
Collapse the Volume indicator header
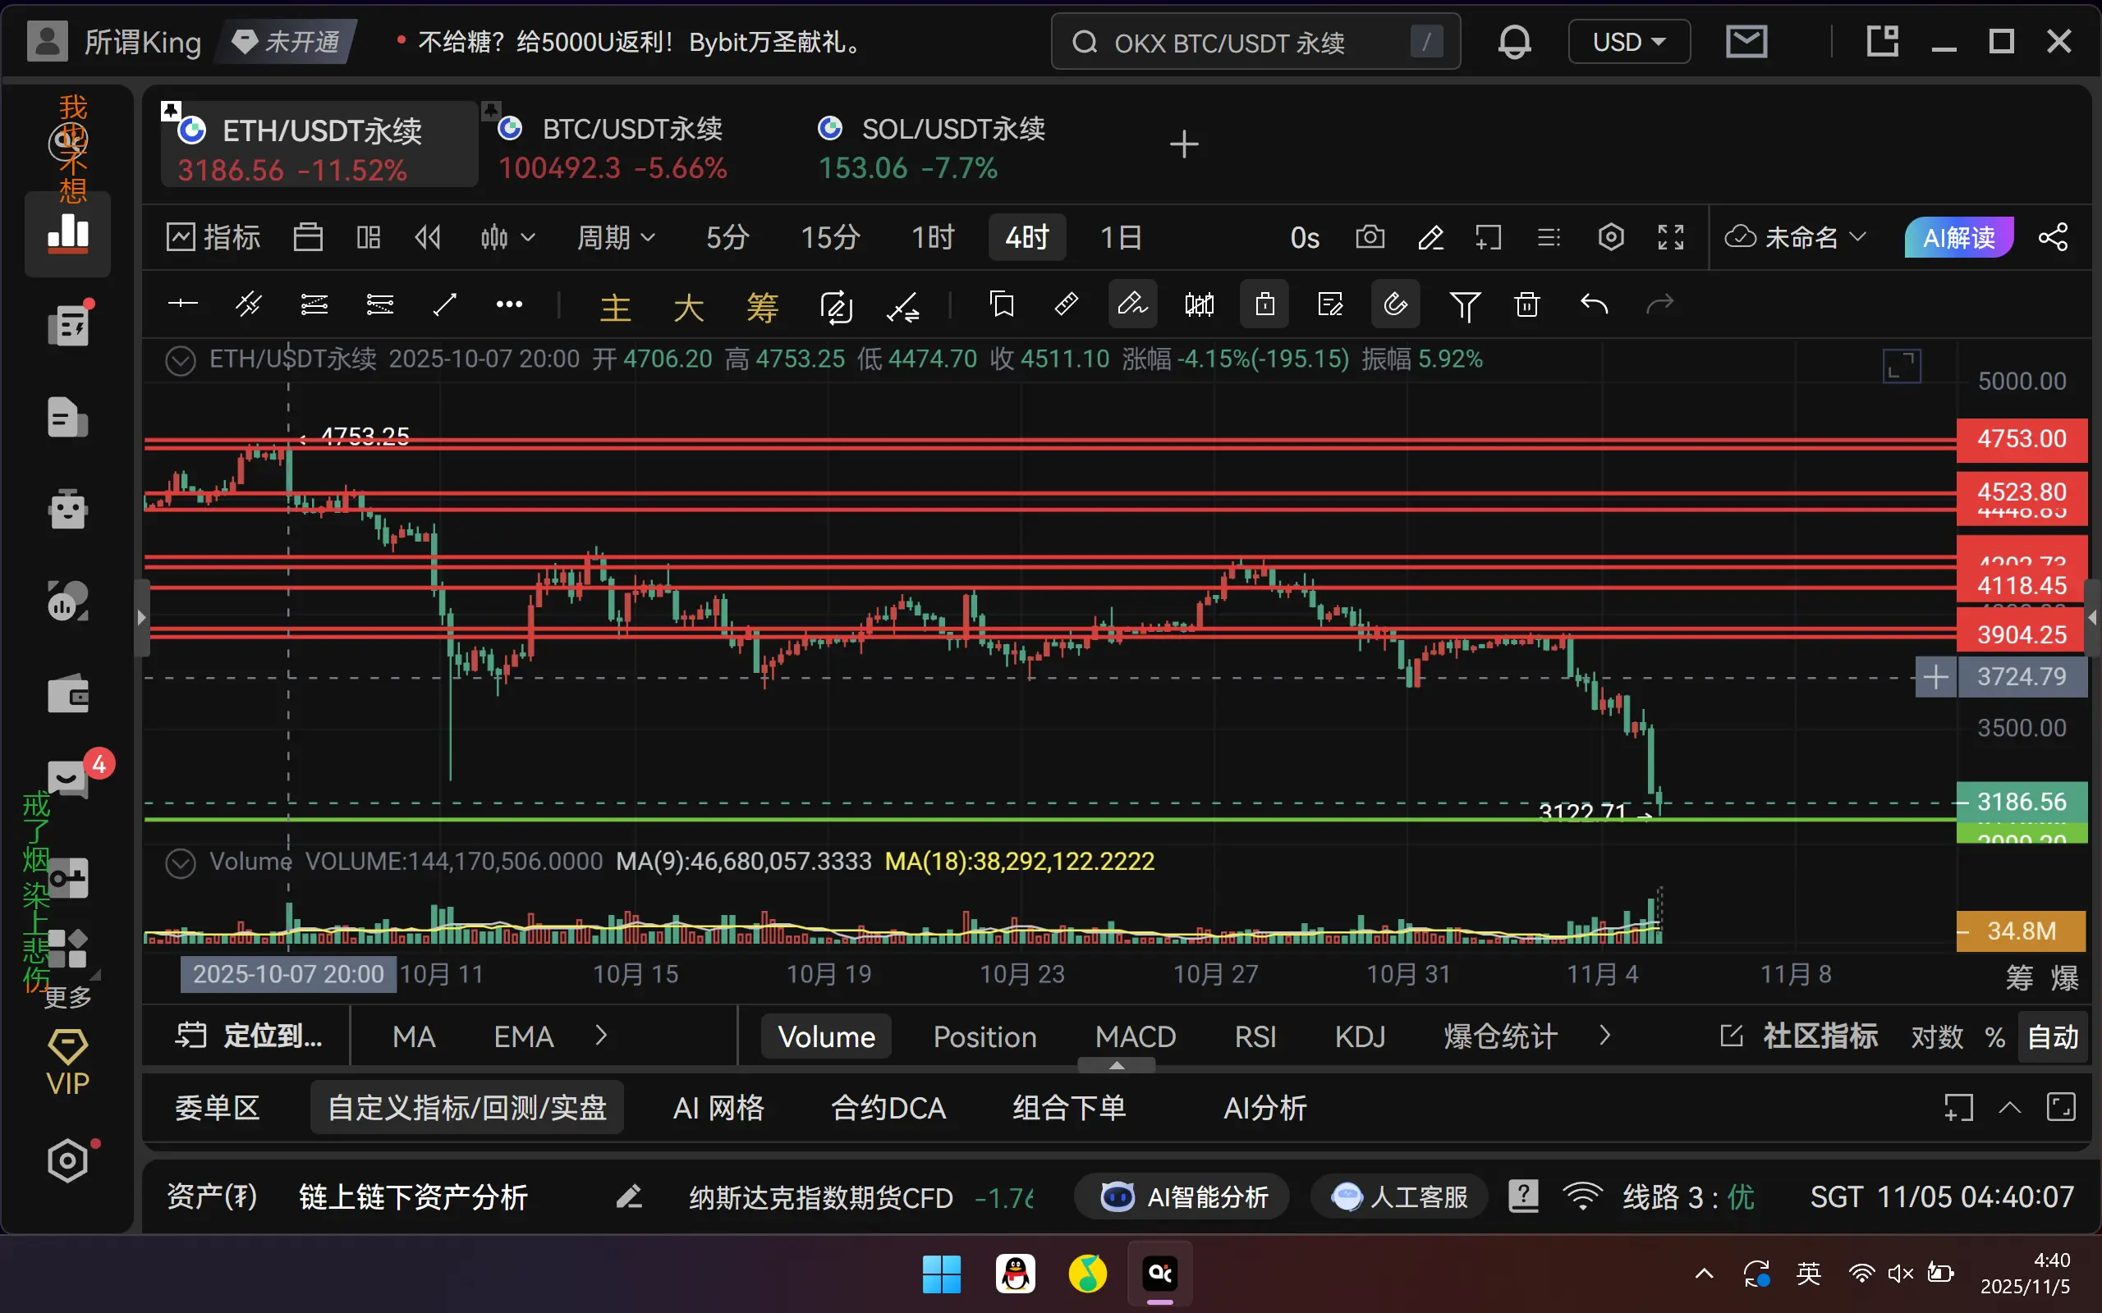coord(181,863)
